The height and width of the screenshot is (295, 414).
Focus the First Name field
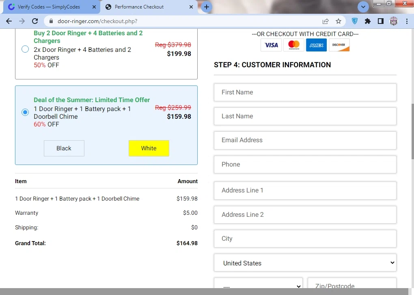305,92
